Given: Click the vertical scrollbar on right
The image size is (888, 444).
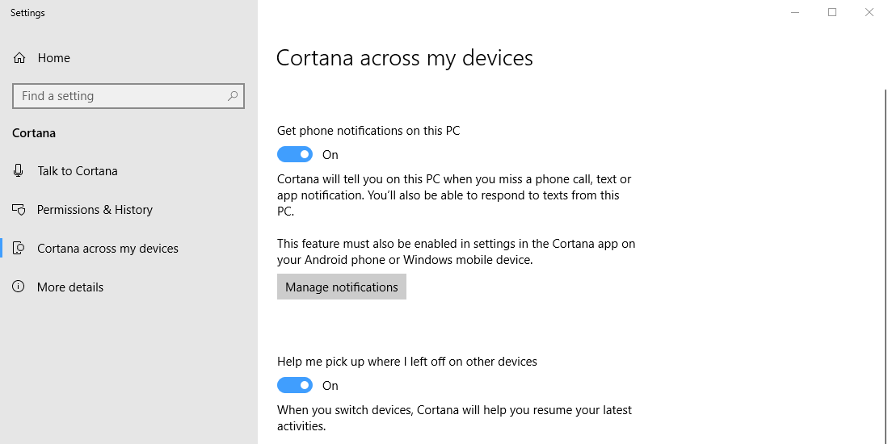Looking at the screenshot, I should (885, 266).
